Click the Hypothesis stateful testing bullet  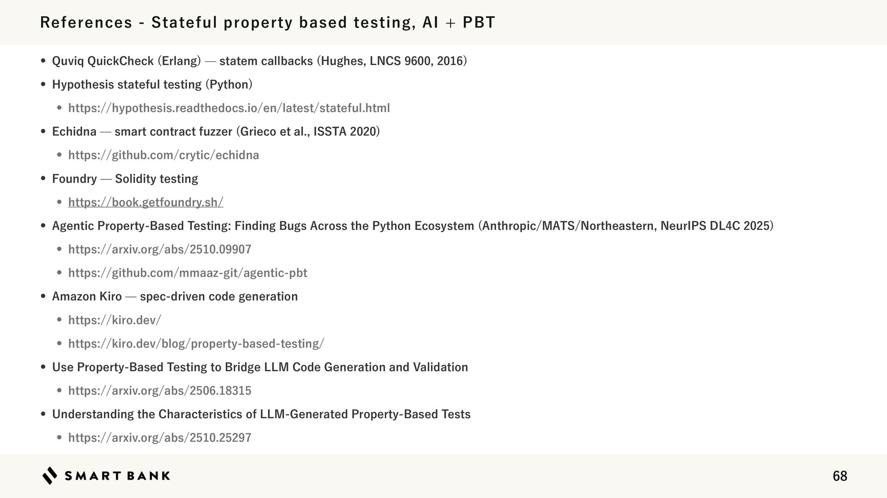pos(152,84)
